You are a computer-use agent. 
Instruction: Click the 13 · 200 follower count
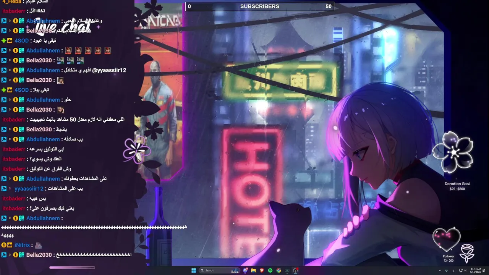point(449,261)
